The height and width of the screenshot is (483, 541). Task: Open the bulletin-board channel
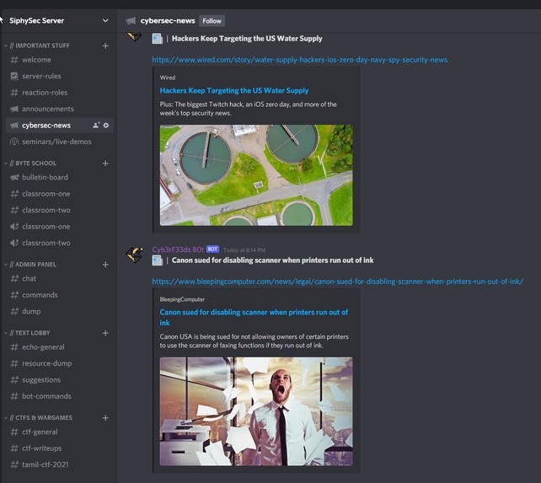[59, 178]
